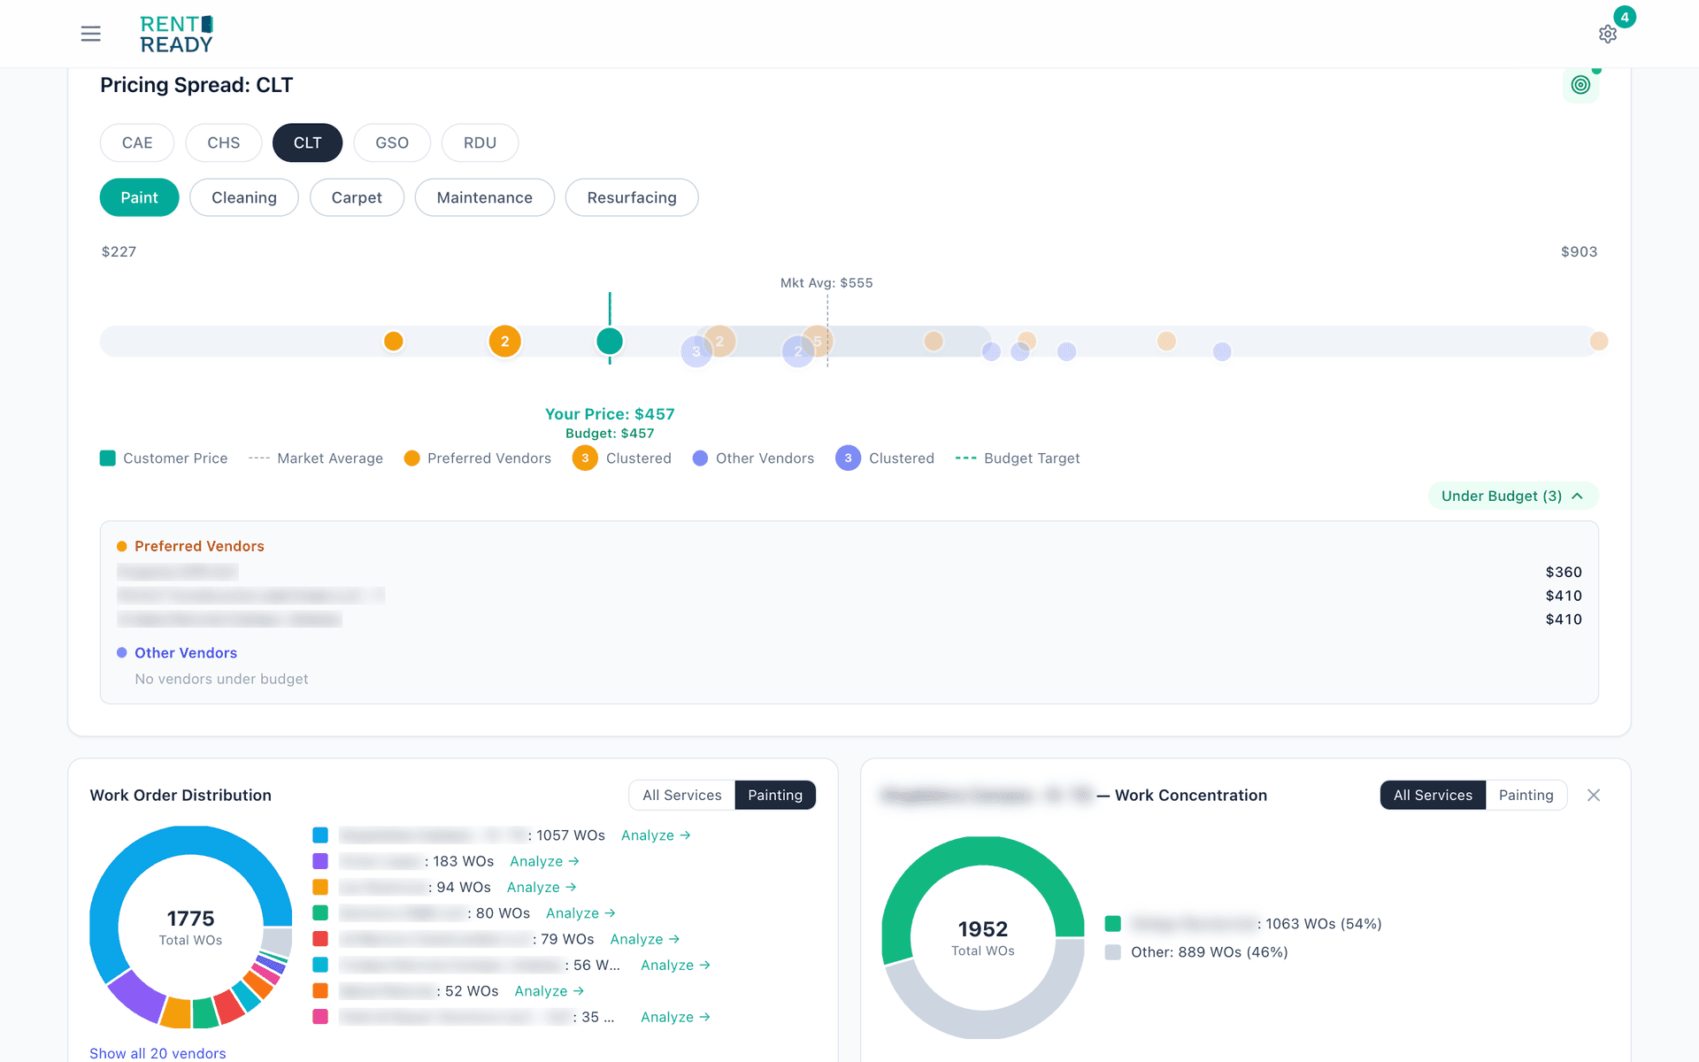Viewport: 1699px width, 1062px height.
Task: Click the orange Preferred Vendors cluster marker labeled 2
Action: pyautogui.click(x=504, y=341)
